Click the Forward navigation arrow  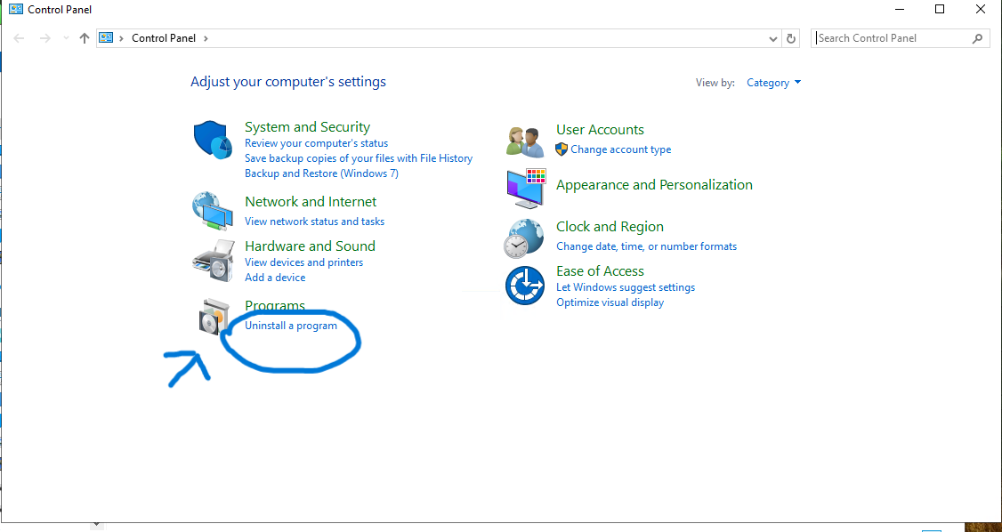(44, 38)
